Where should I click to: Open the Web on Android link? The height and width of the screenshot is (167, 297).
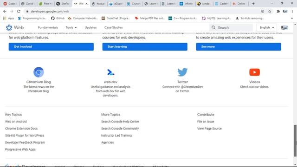(16, 122)
